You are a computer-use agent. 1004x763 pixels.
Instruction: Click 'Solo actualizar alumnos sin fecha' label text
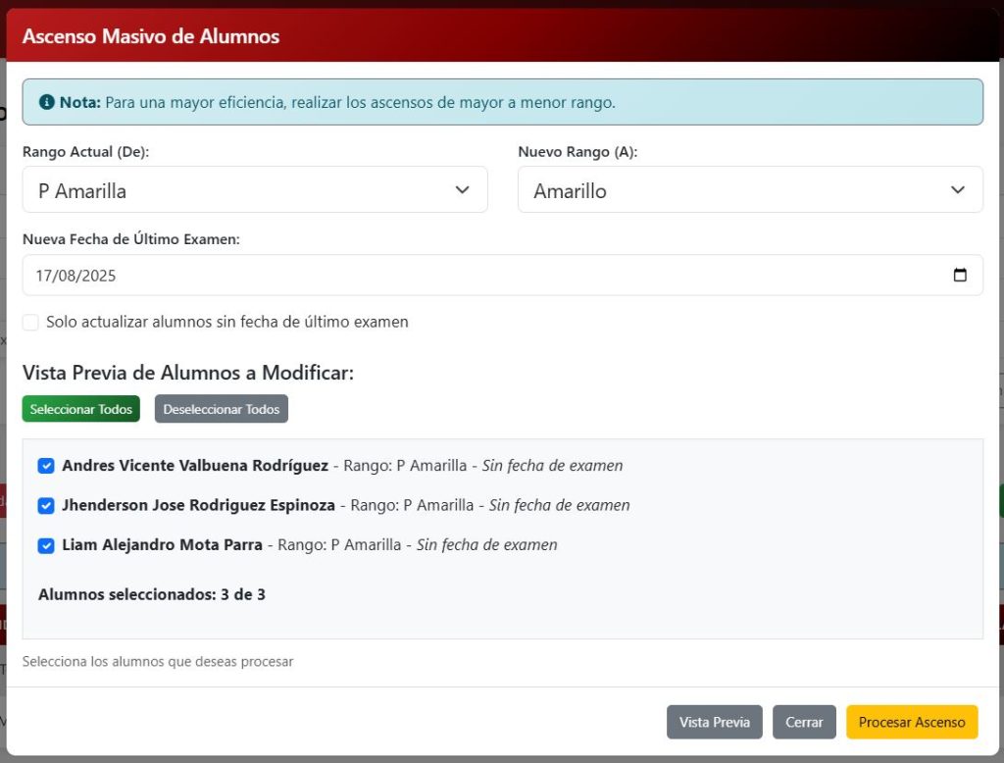pos(227,322)
